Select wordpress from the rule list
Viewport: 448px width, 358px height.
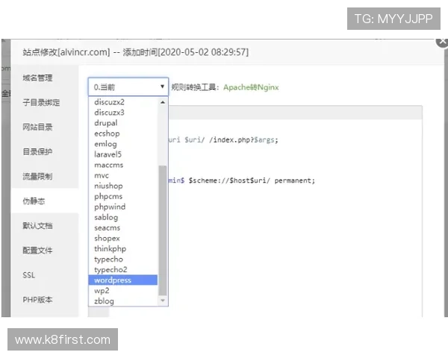pyautogui.click(x=113, y=280)
